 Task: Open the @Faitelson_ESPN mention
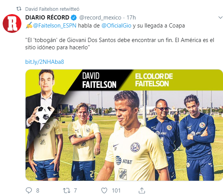(55, 26)
